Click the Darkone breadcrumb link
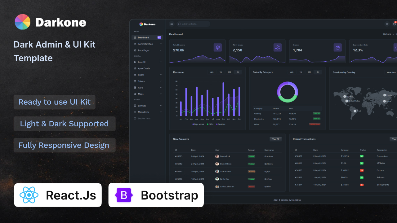The height and width of the screenshot is (223, 397). pos(387,34)
